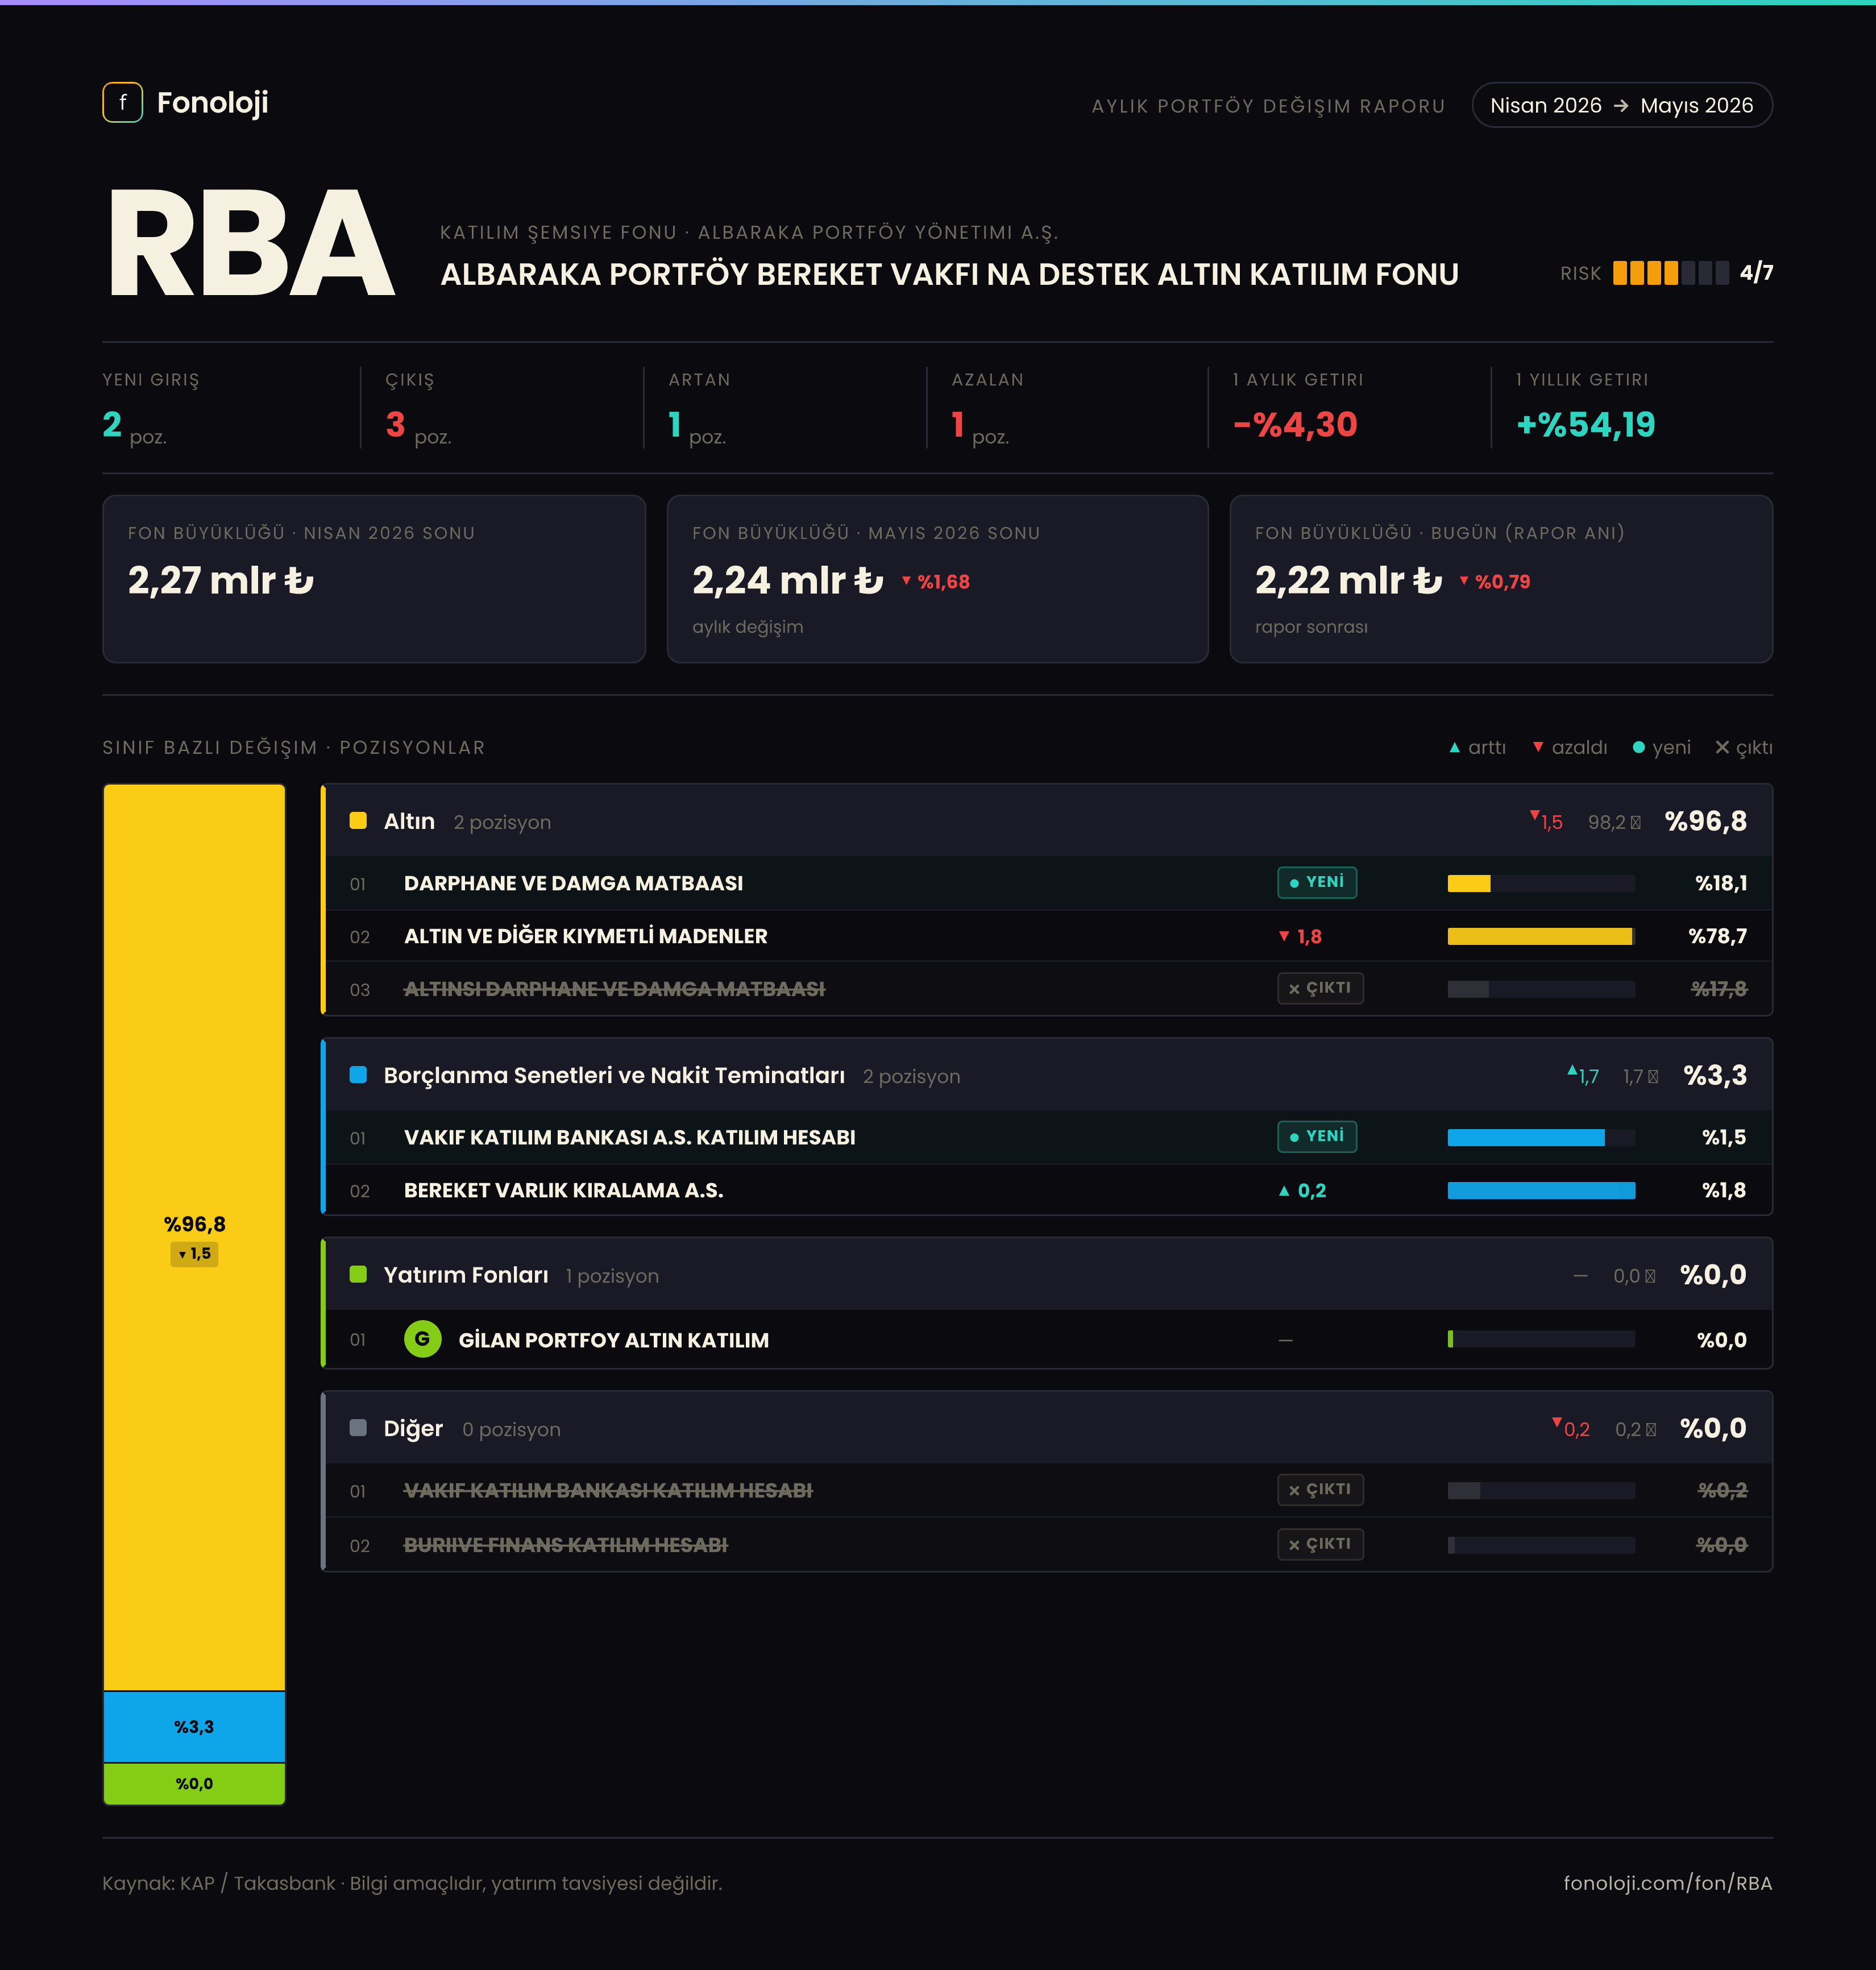Click the ALTIN VE DİĞER KIYMETLİ MADENLER row
1876x1970 pixels.
(x=1048, y=936)
